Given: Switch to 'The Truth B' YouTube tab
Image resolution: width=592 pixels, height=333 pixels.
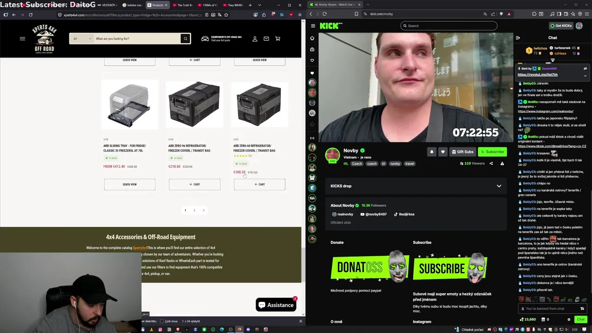Looking at the screenshot, I should [182, 5].
